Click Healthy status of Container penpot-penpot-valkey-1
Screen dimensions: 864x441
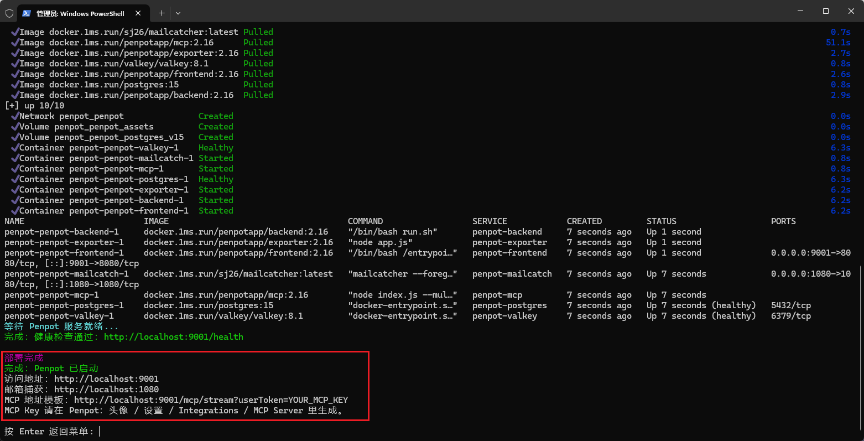216,148
